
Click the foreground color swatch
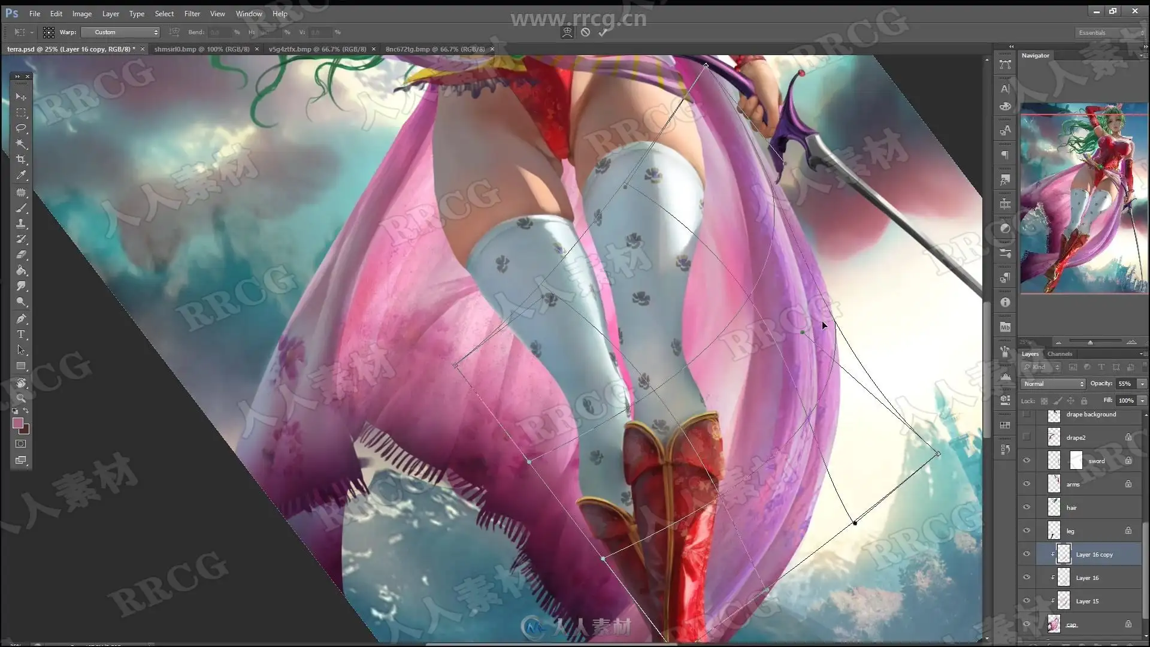[x=17, y=423]
